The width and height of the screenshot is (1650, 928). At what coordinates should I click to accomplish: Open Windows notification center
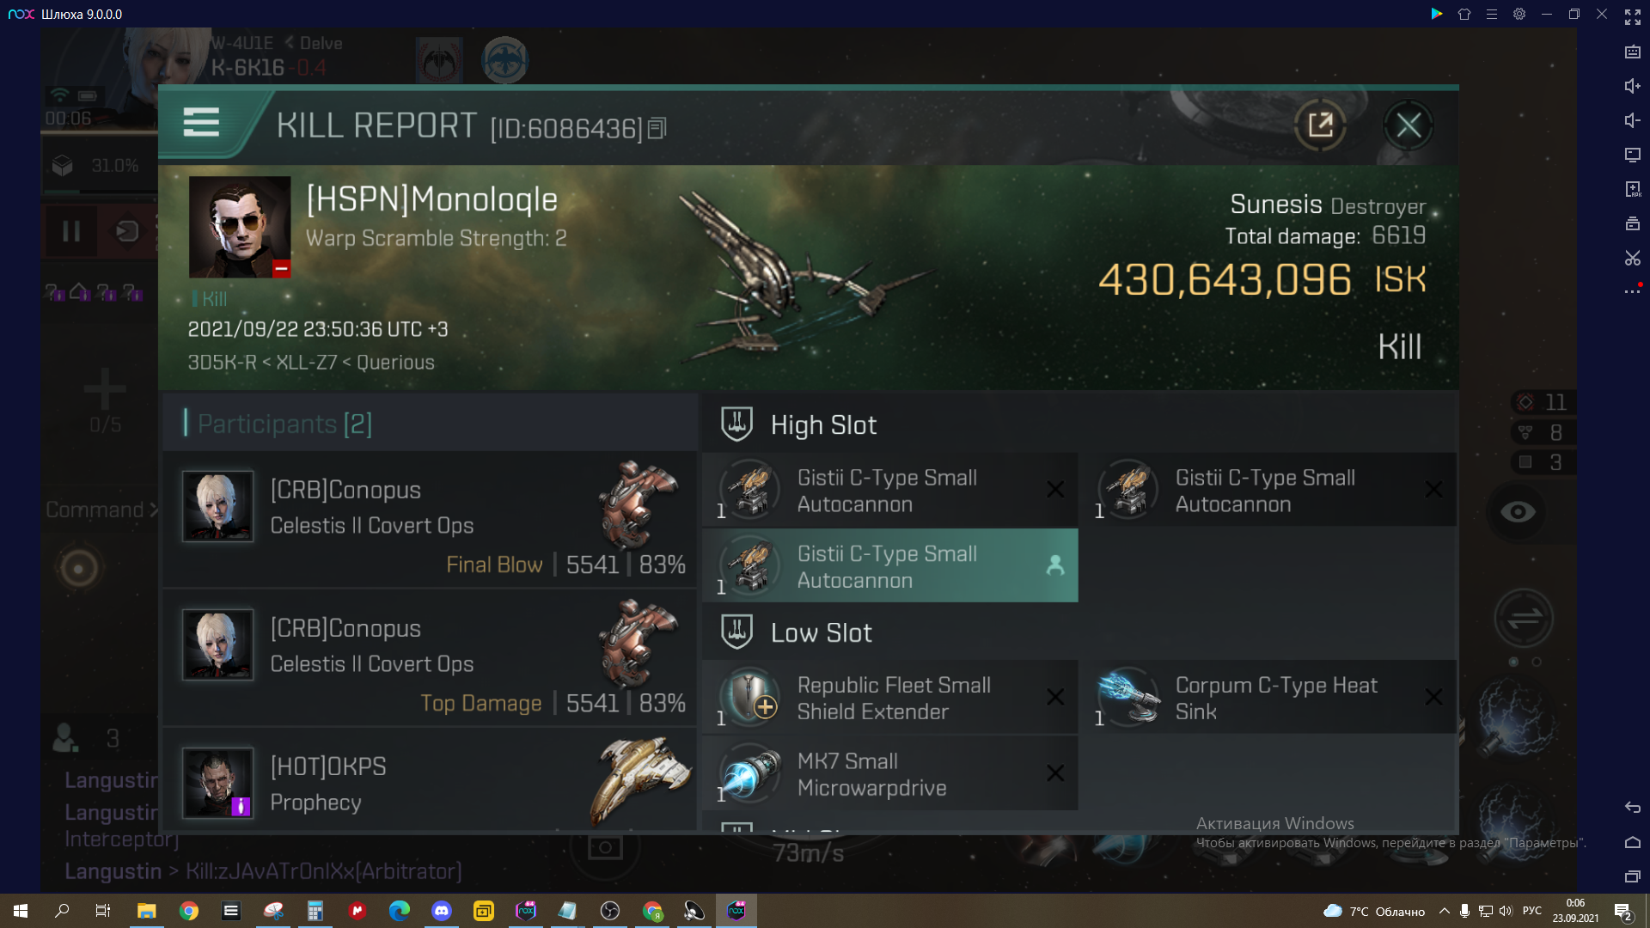click(1622, 912)
